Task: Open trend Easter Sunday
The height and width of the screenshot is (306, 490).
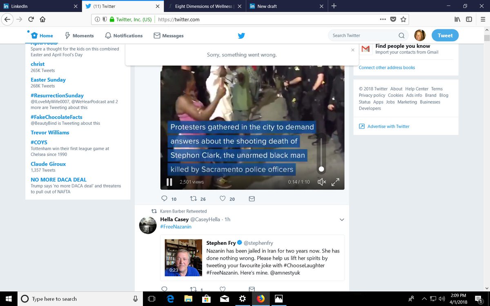Action: coord(48,80)
